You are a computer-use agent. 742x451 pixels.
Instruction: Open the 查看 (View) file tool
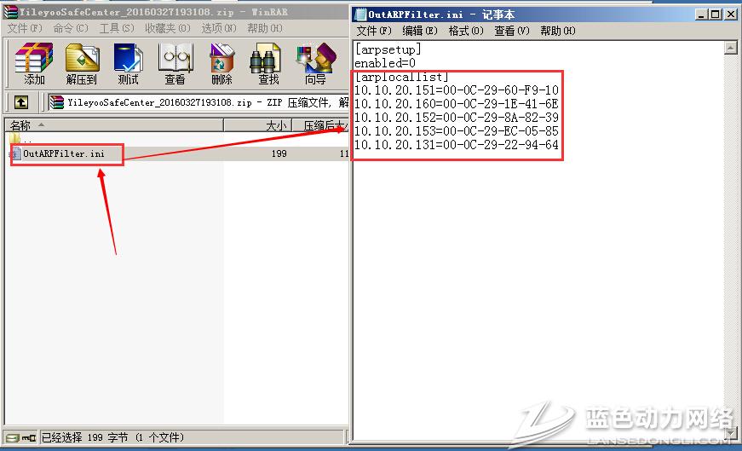[x=175, y=64]
